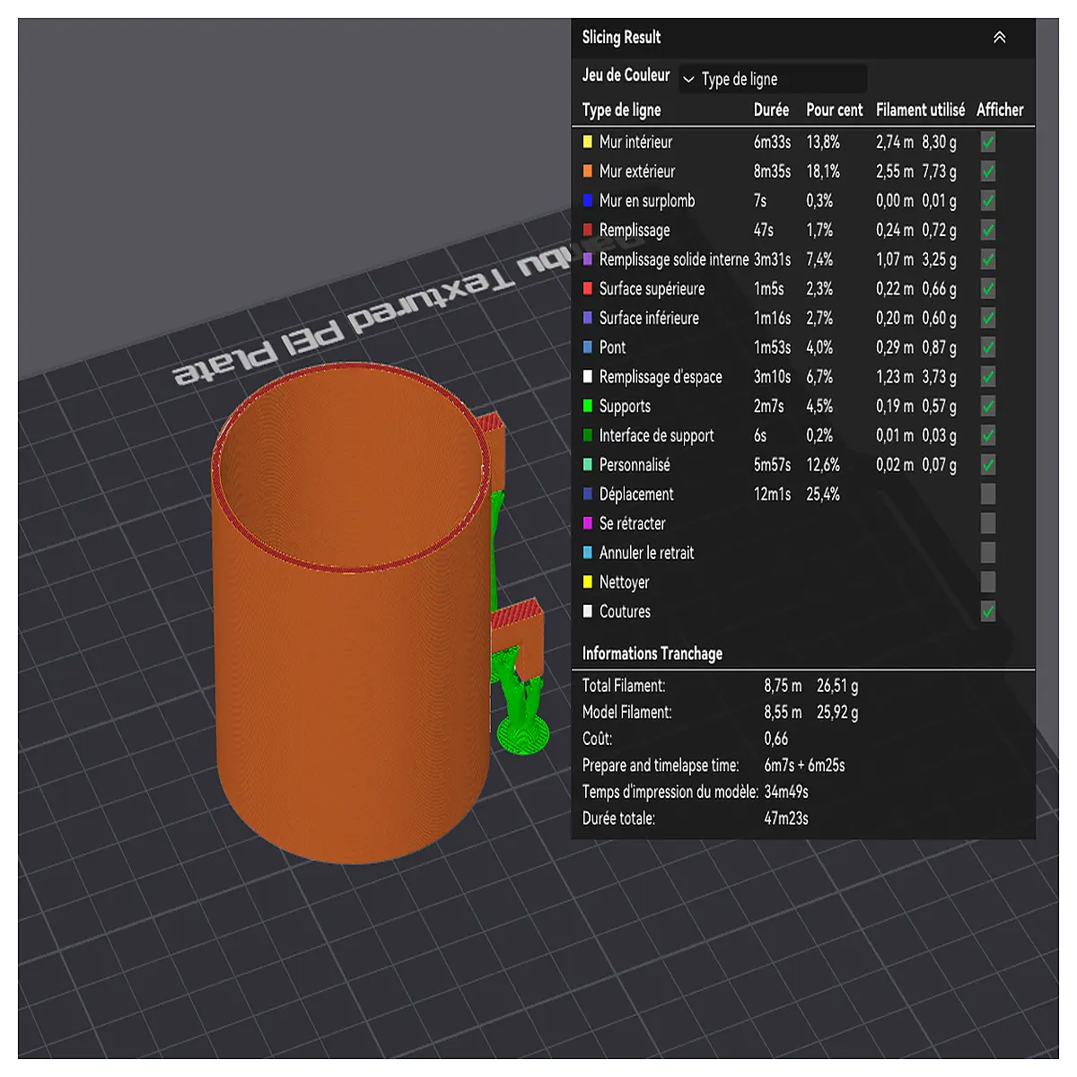Open the Type de ligne color scheme dropdown

(773, 79)
